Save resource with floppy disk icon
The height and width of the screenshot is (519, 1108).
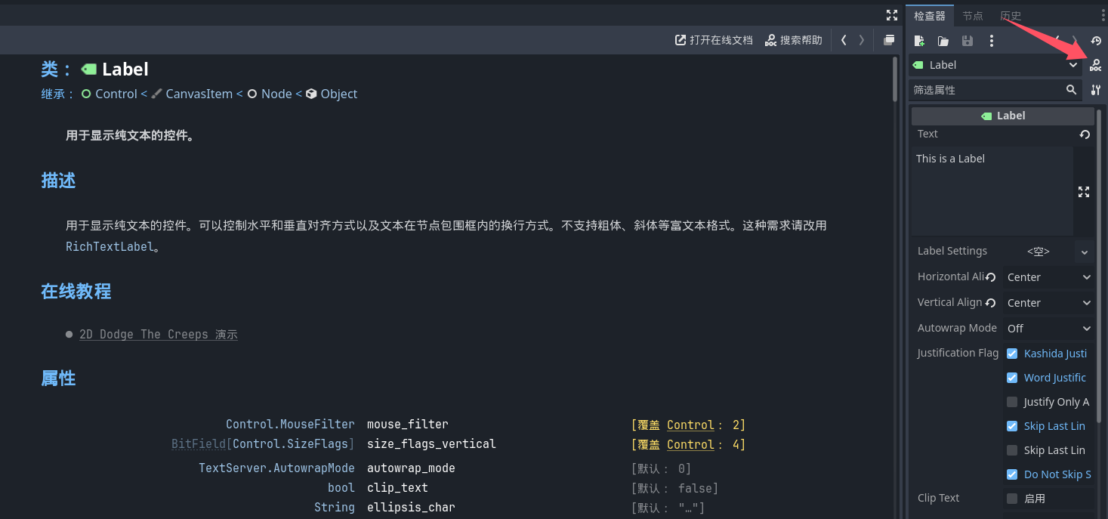click(x=968, y=41)
